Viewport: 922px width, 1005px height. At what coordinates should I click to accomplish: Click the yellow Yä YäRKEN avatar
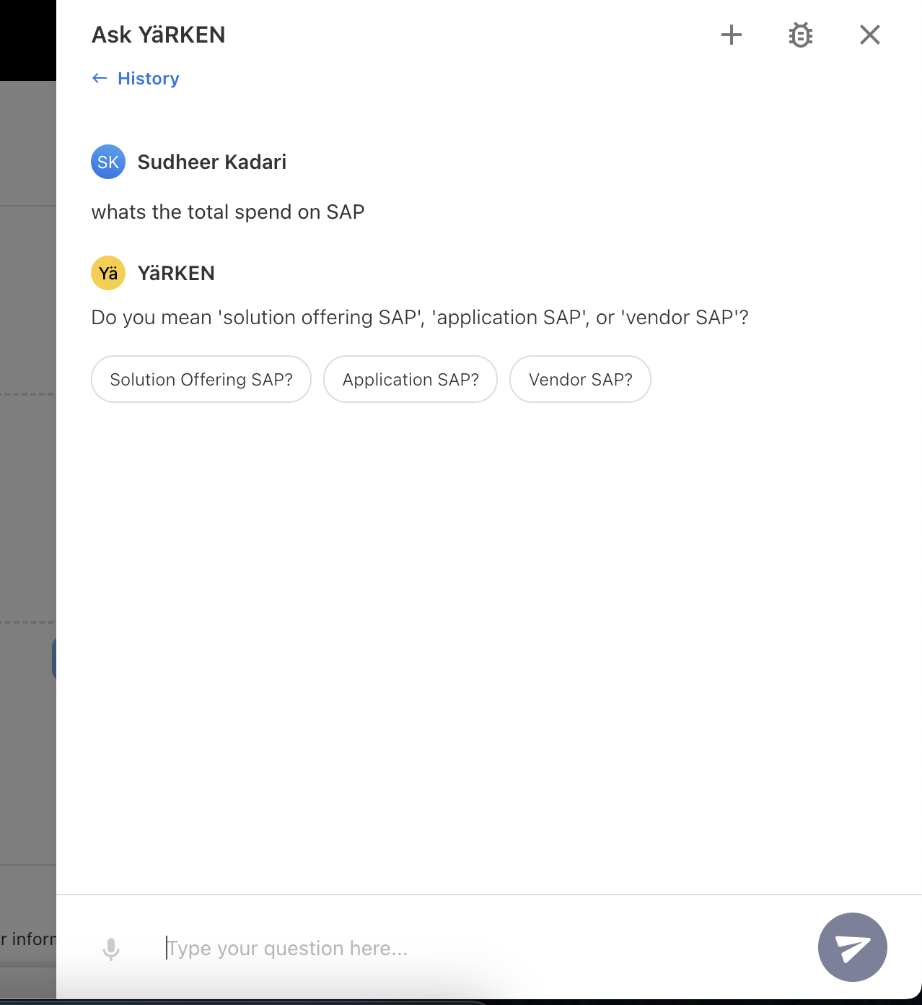(x=107, y=273)
